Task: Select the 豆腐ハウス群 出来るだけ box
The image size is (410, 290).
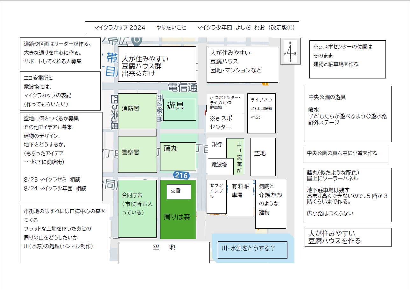Action: pos(157,64)
